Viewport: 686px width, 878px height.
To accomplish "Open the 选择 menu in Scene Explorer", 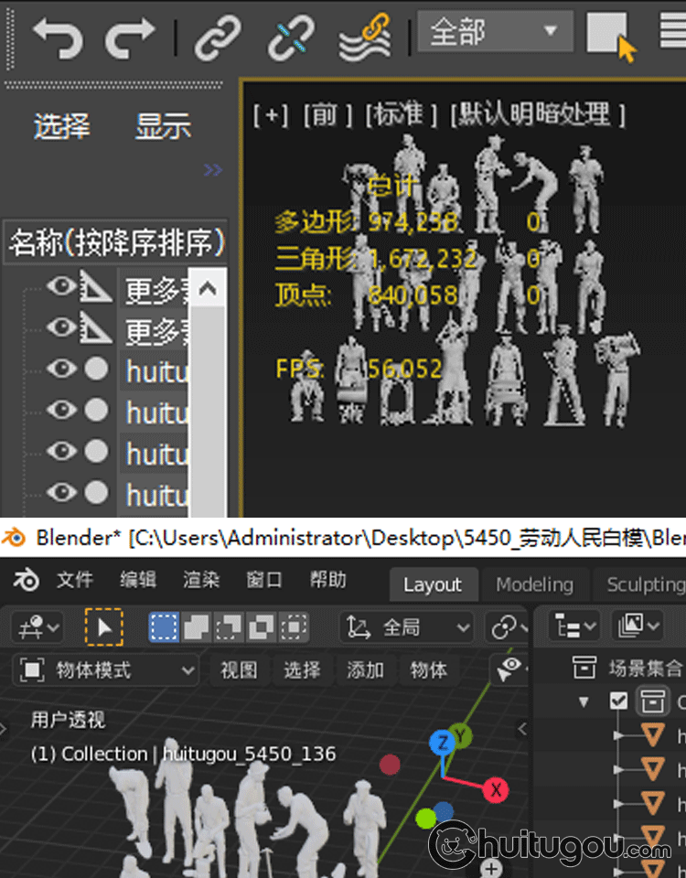I will pos(61,126).
